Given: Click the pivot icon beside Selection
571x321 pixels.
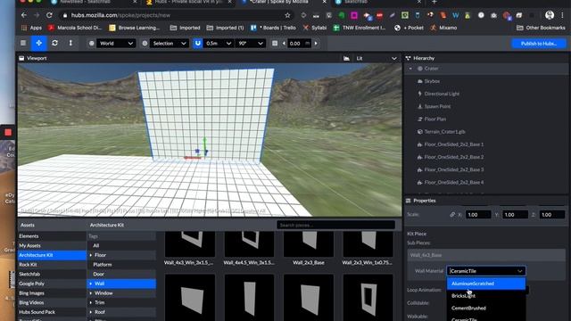Looking at the screenshot, I should [x=145, y=44].
